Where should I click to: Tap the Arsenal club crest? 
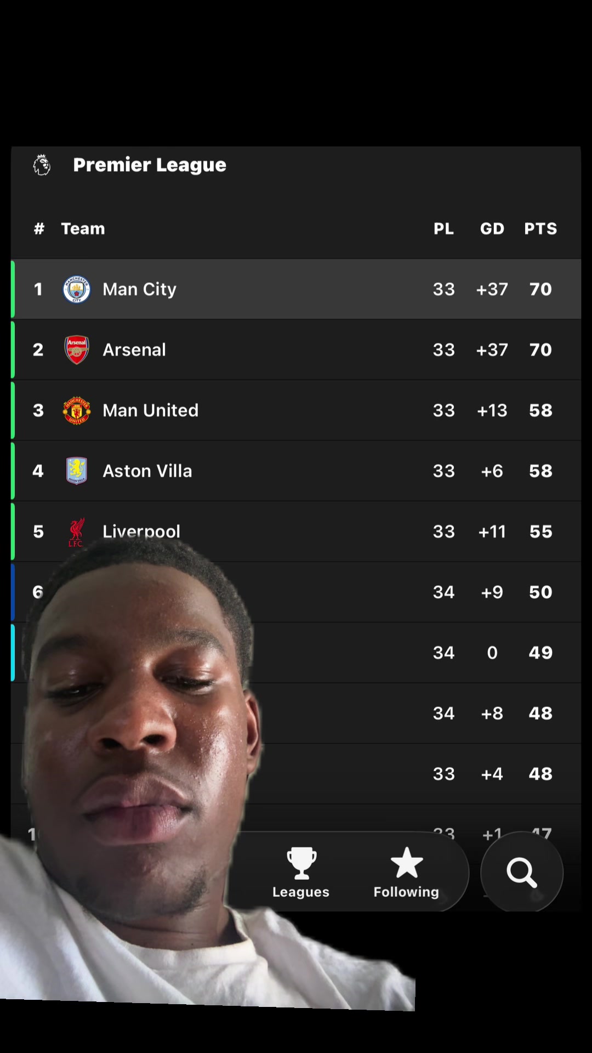77,350
